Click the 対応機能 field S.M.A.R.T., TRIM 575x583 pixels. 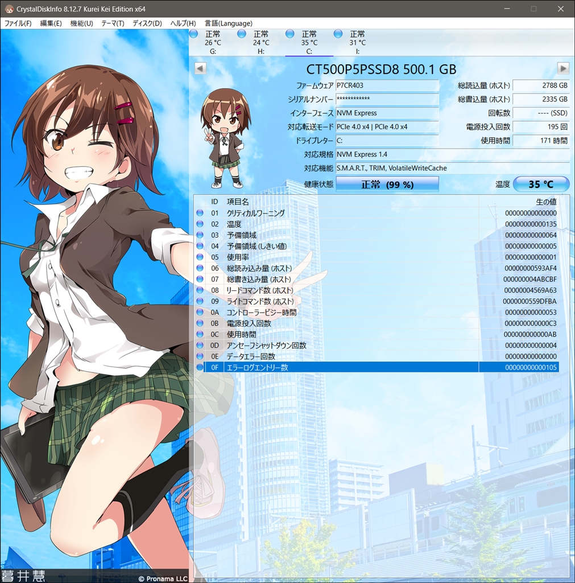tap(452, 168)
